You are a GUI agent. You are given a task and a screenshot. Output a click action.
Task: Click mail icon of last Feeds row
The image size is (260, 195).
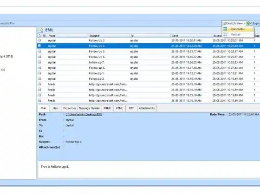coord(39,100)
